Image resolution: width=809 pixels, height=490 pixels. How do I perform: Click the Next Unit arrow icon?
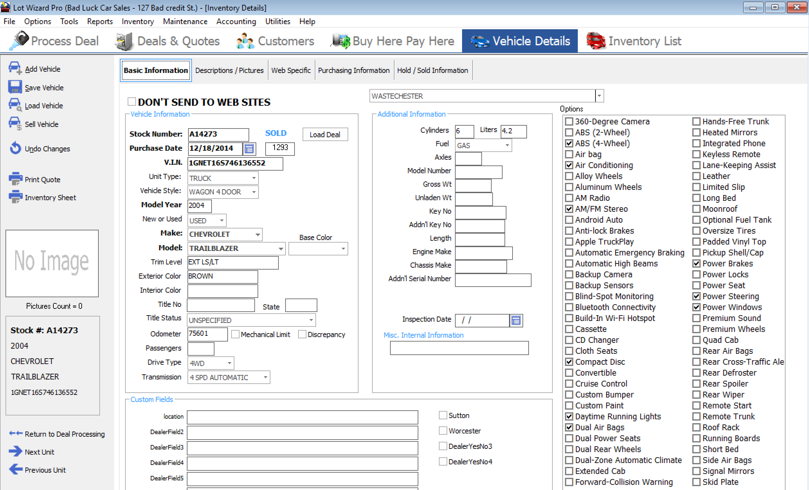pyautogui.click(x=15, y=451)
